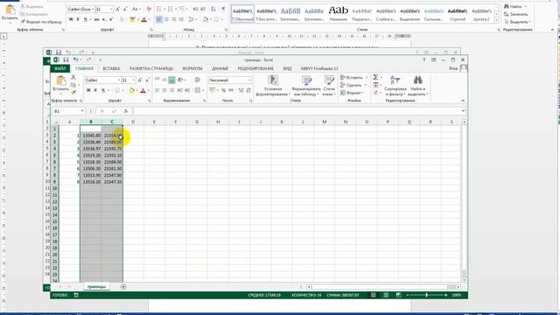The height and width of the screenshot is (315, 560).
Task: Click the percent style icon in Excel
Action: click(224, 90)
